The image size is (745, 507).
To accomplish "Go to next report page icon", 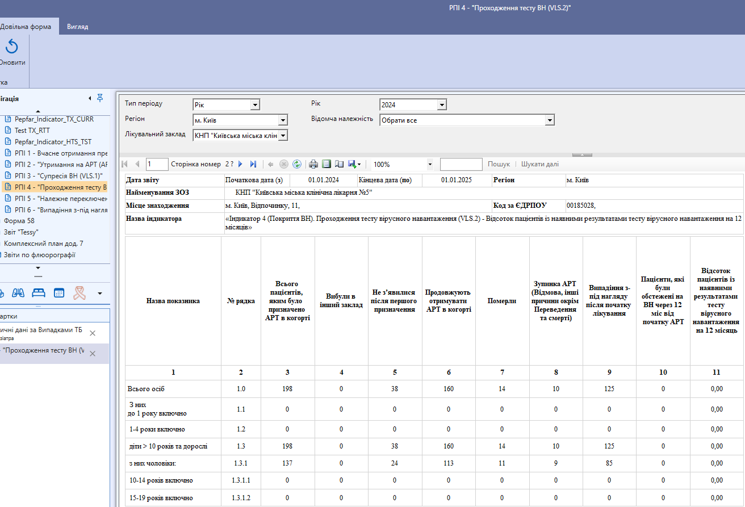I will click(x=240, y=164).
